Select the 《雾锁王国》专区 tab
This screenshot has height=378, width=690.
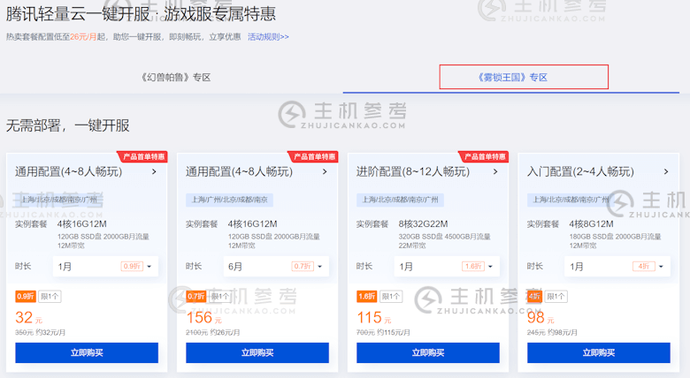513,78
